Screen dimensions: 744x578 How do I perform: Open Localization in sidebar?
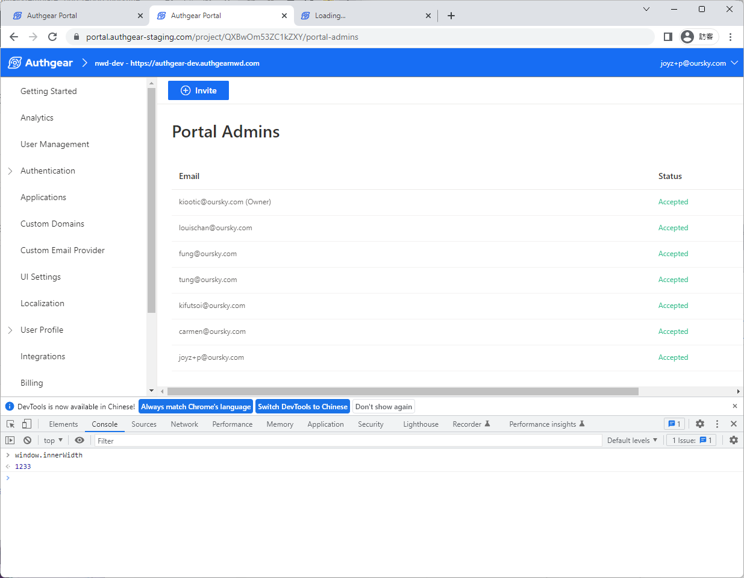point(42,303)
